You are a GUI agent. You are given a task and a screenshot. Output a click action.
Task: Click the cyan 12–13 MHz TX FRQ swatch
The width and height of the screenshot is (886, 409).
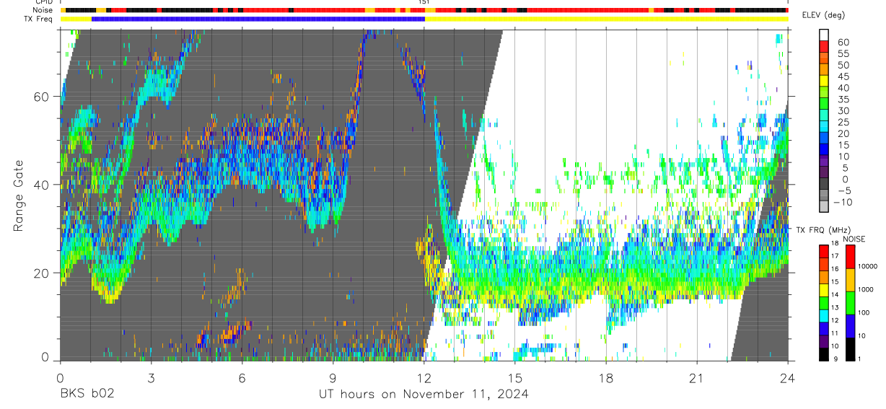click(x=824, y=316)
